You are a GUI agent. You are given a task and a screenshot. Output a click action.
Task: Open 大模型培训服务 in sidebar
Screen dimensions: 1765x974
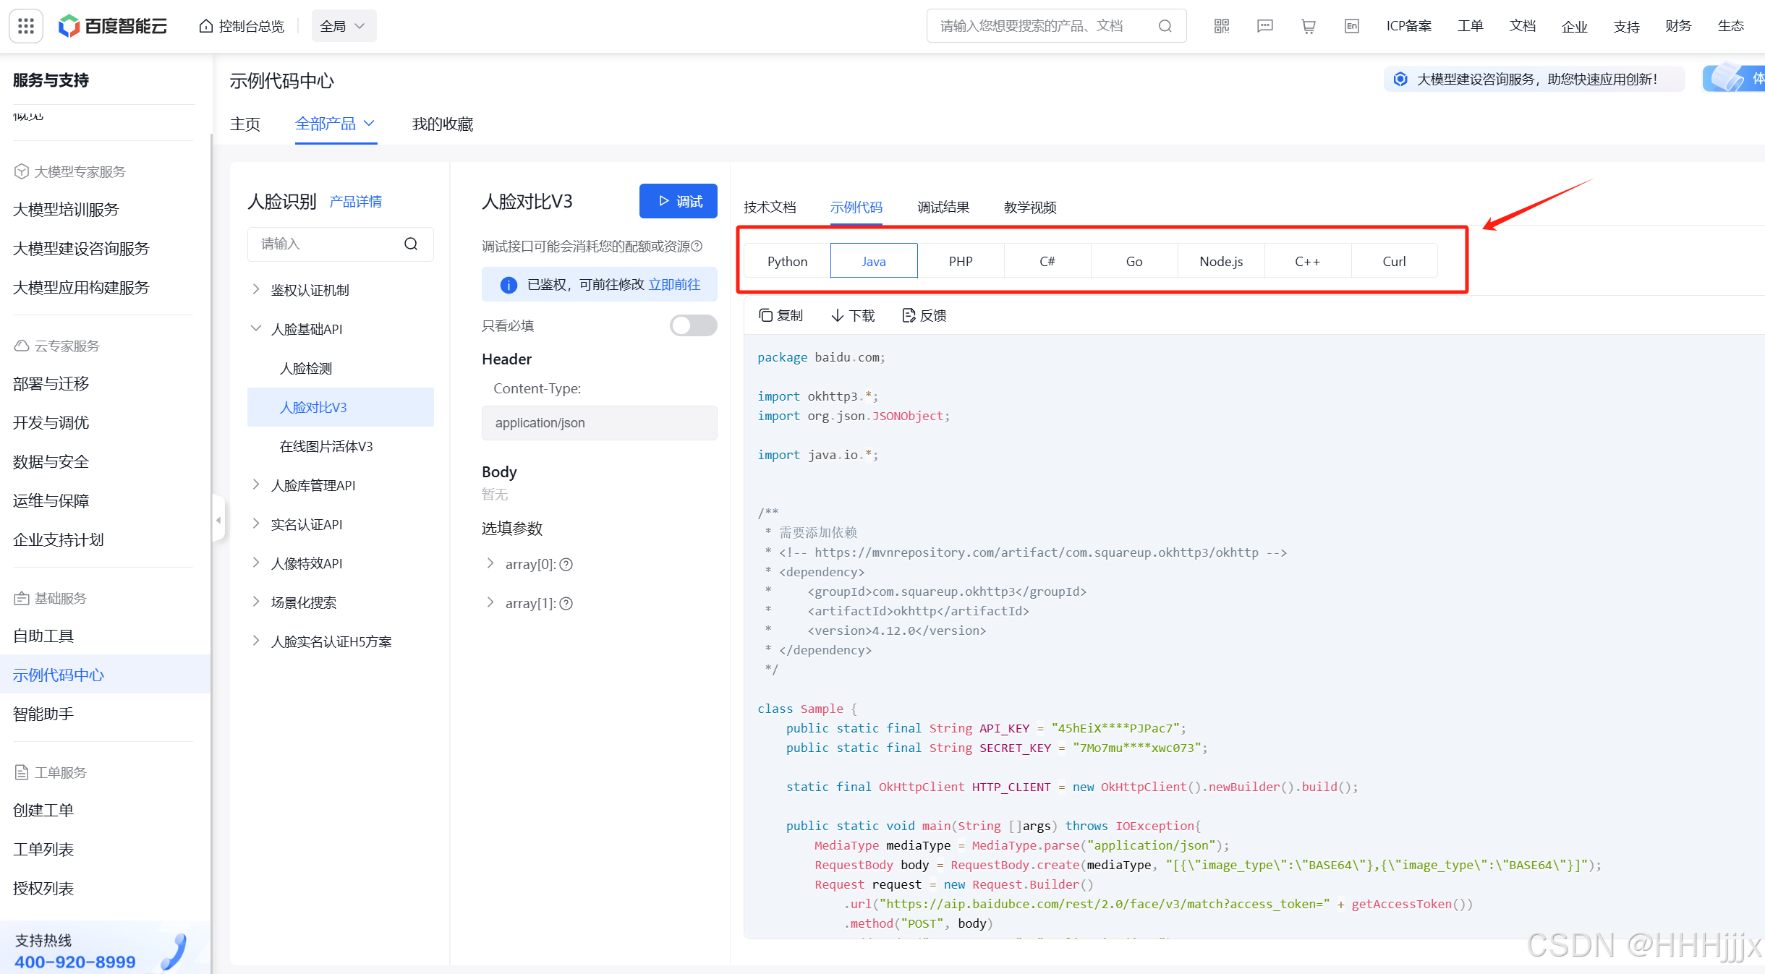[x=66, y=210]
